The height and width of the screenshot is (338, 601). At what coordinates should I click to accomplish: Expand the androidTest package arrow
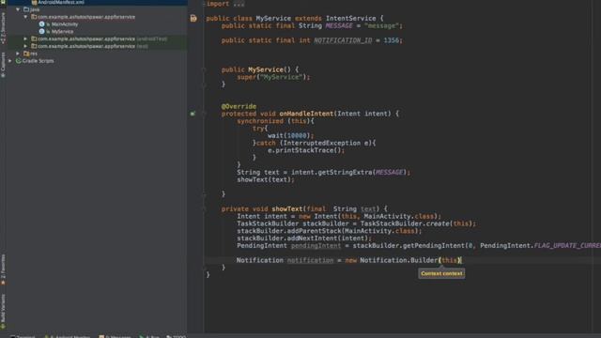coord(25,38)
